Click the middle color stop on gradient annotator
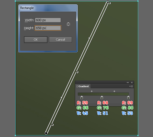This screenshot has width=153, height=137. tap(77, 72)
